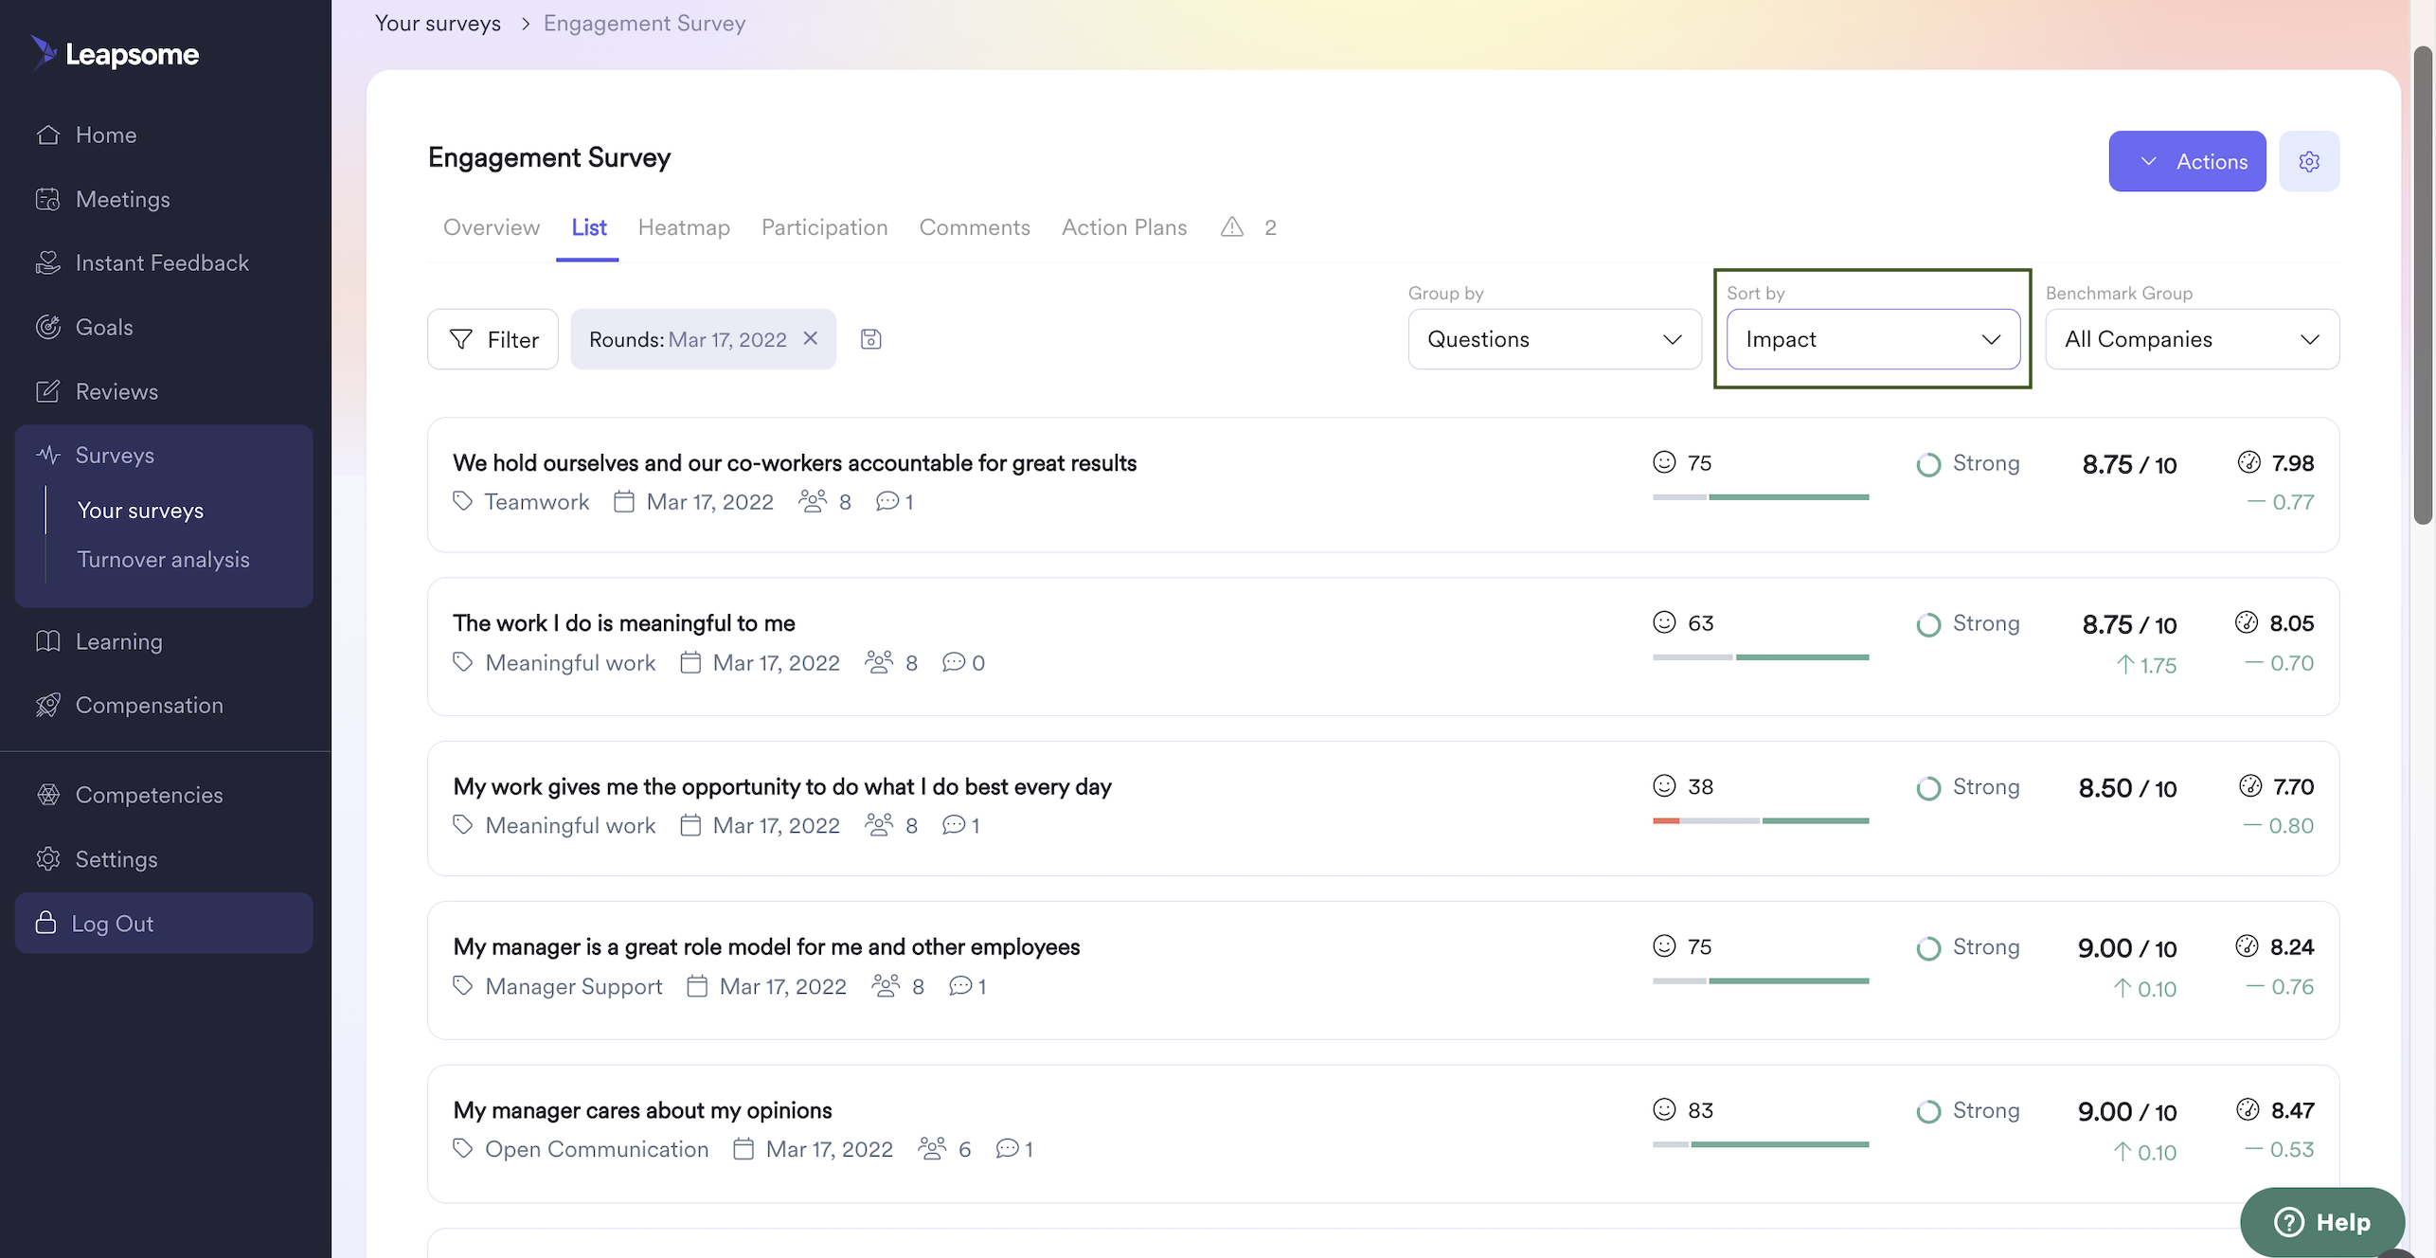The height and width of the screenshot is (1258, 2436).
Task: Click the Leapsome logo
Action: tap(115, 54)
